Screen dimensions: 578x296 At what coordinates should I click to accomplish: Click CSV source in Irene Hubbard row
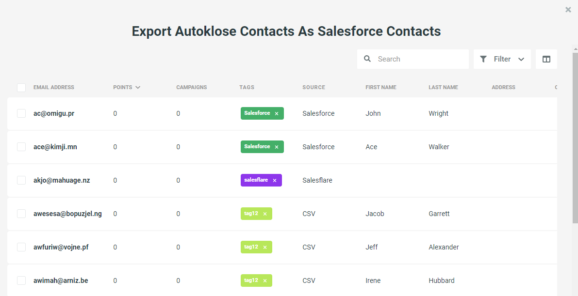click(309, 280)
